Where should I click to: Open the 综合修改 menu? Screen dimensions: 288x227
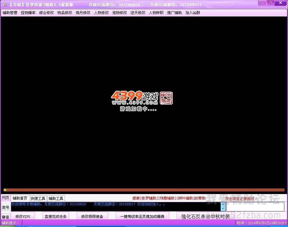tap(46, 13)
